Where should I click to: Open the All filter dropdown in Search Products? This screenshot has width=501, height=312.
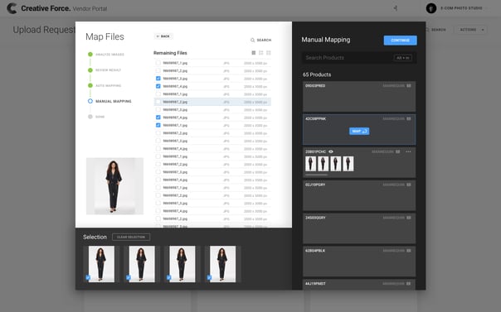[403, 58]
